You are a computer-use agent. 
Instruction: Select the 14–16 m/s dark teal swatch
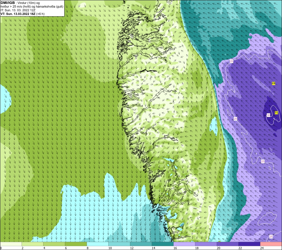[x=163, y=244]
